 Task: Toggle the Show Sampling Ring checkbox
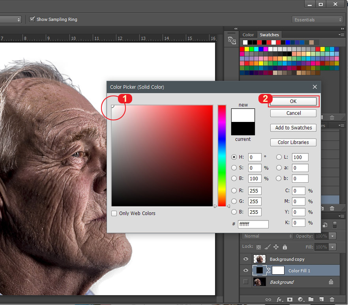(32, 19)
